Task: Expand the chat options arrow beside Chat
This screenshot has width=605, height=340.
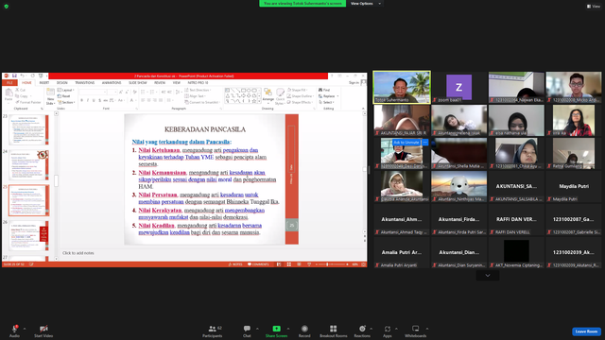Action: tap(257, 329)
